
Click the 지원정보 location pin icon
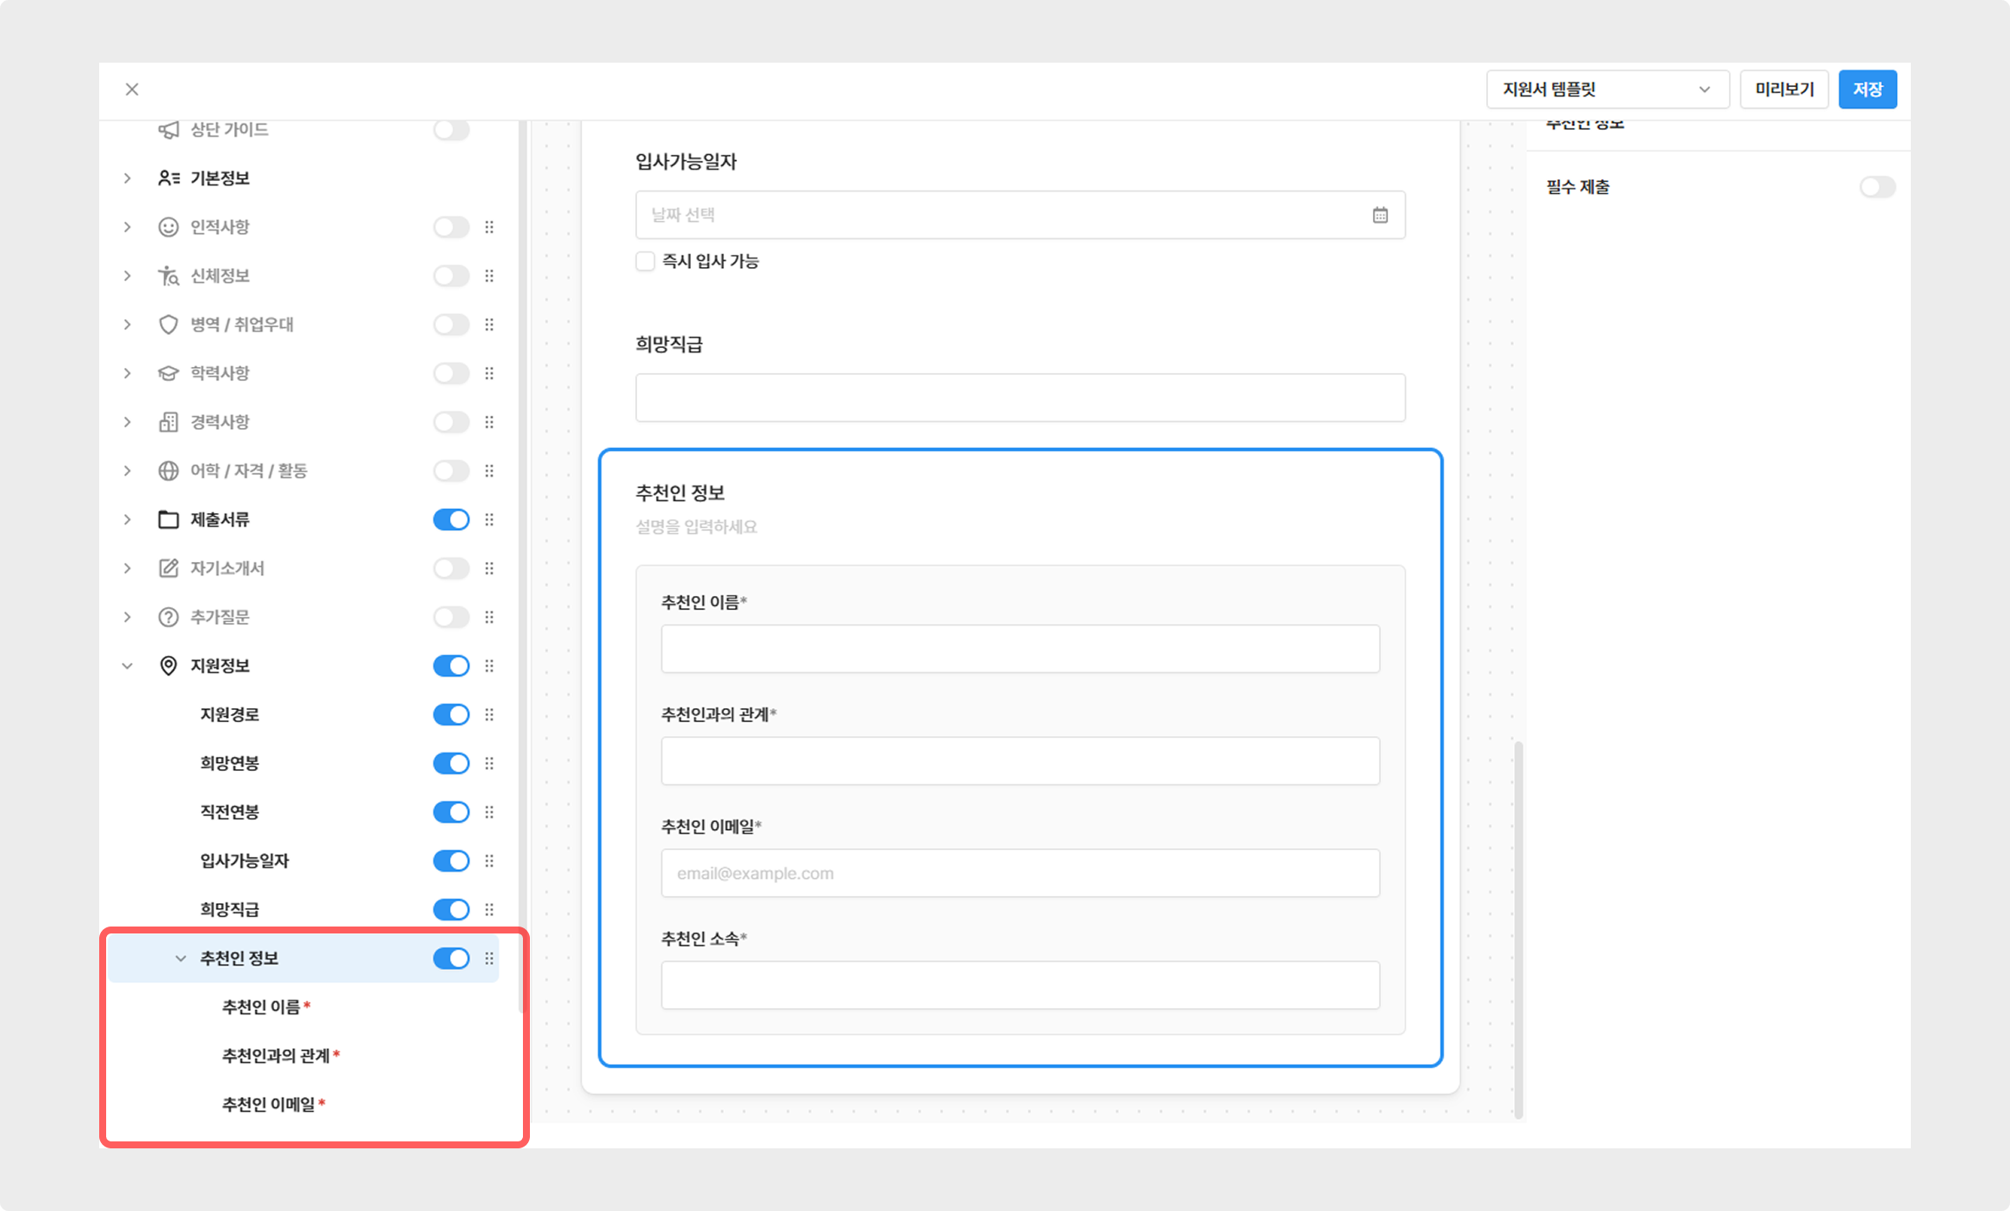169,666
